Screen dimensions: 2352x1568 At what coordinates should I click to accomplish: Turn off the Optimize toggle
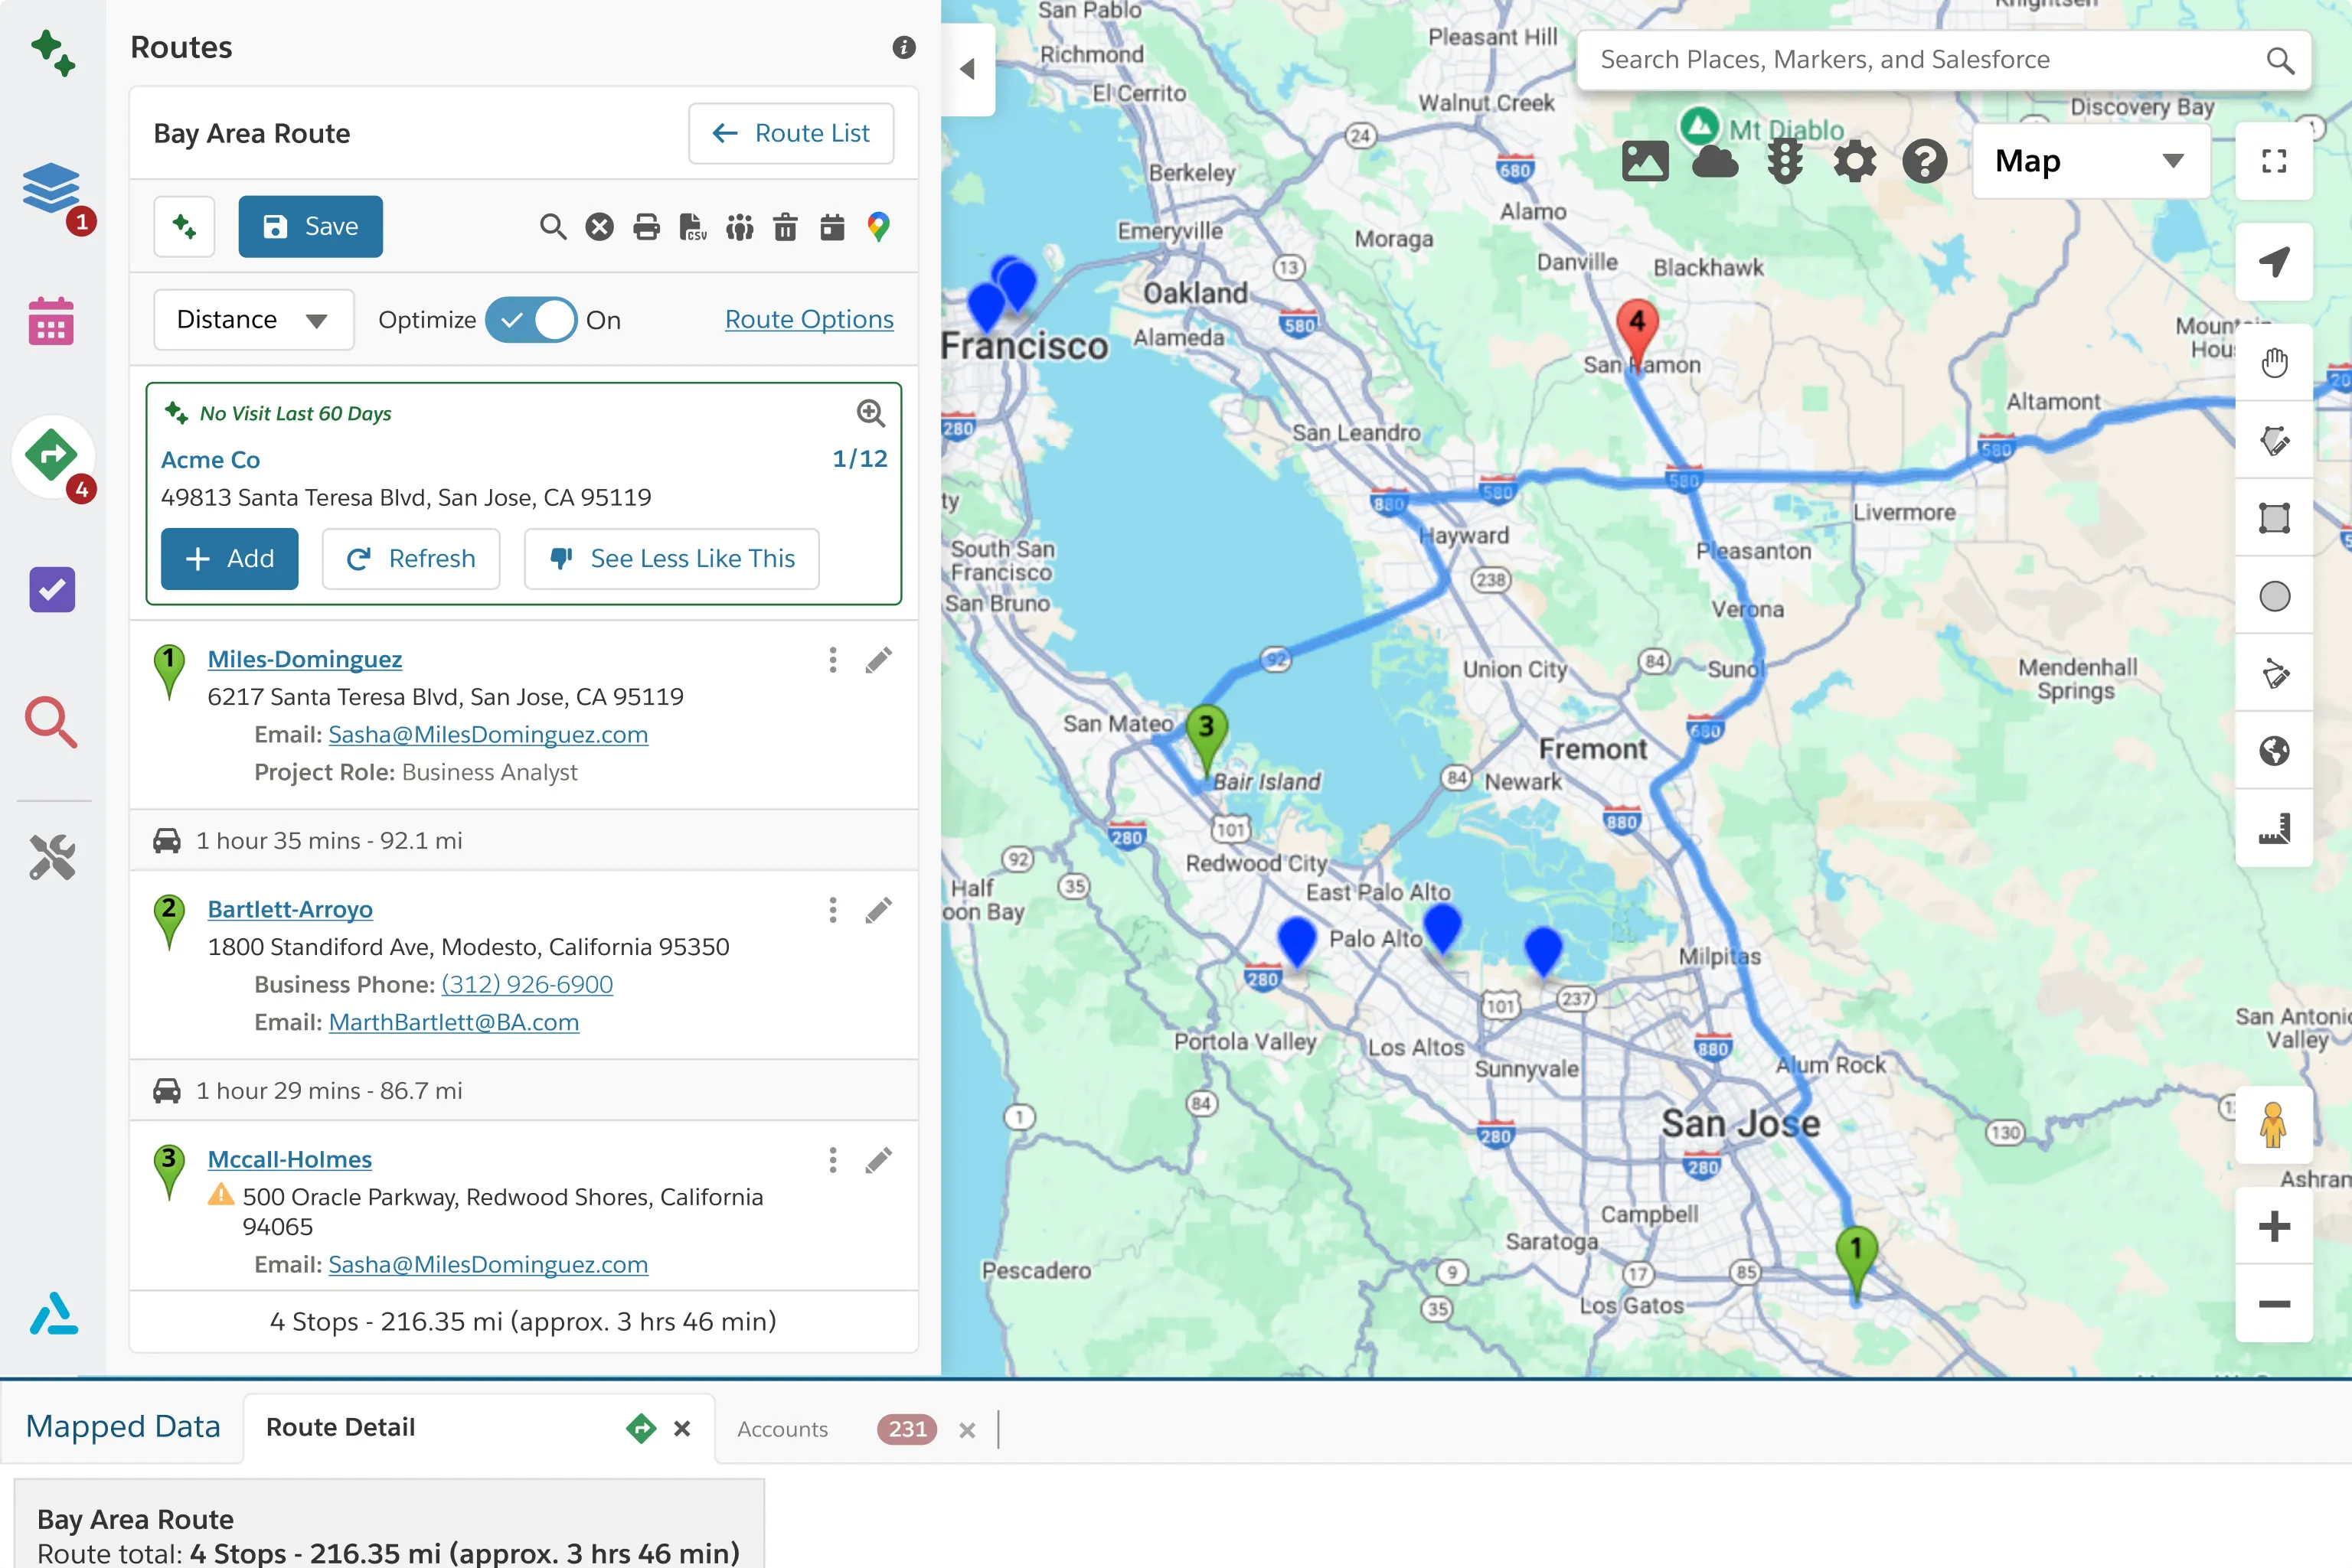tap(531, 320)
